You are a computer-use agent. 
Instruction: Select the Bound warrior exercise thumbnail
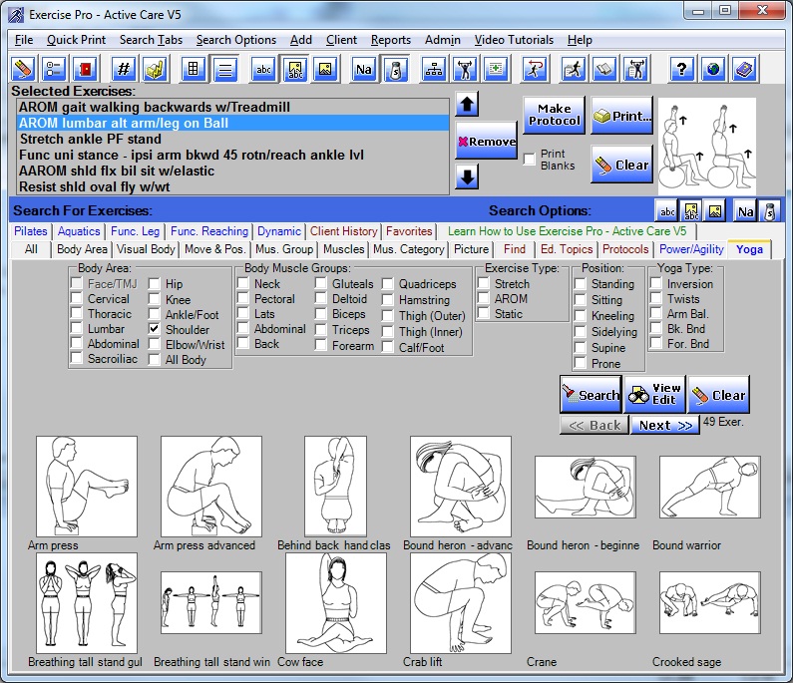709,488
